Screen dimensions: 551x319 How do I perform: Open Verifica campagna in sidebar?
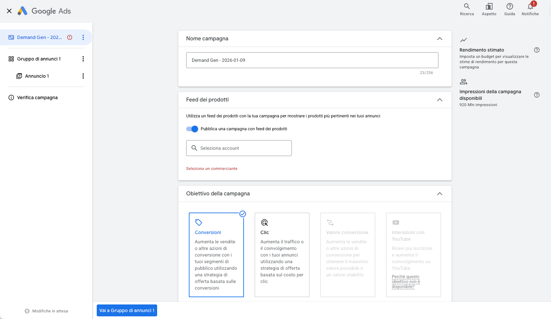point(37,98)
